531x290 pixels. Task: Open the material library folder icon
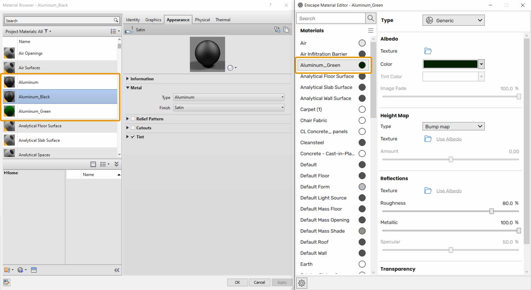[x=7, y=270]
